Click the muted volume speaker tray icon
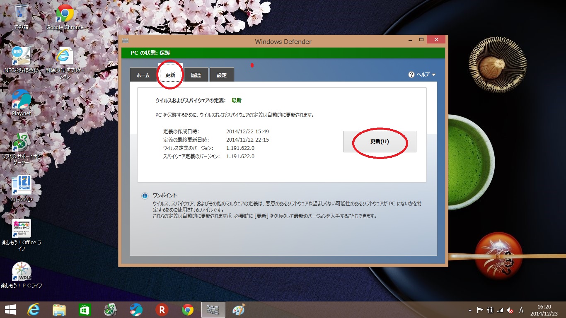The height and width of the screenshot is (318, 566). pyautogui.click(x=510, y=310)
